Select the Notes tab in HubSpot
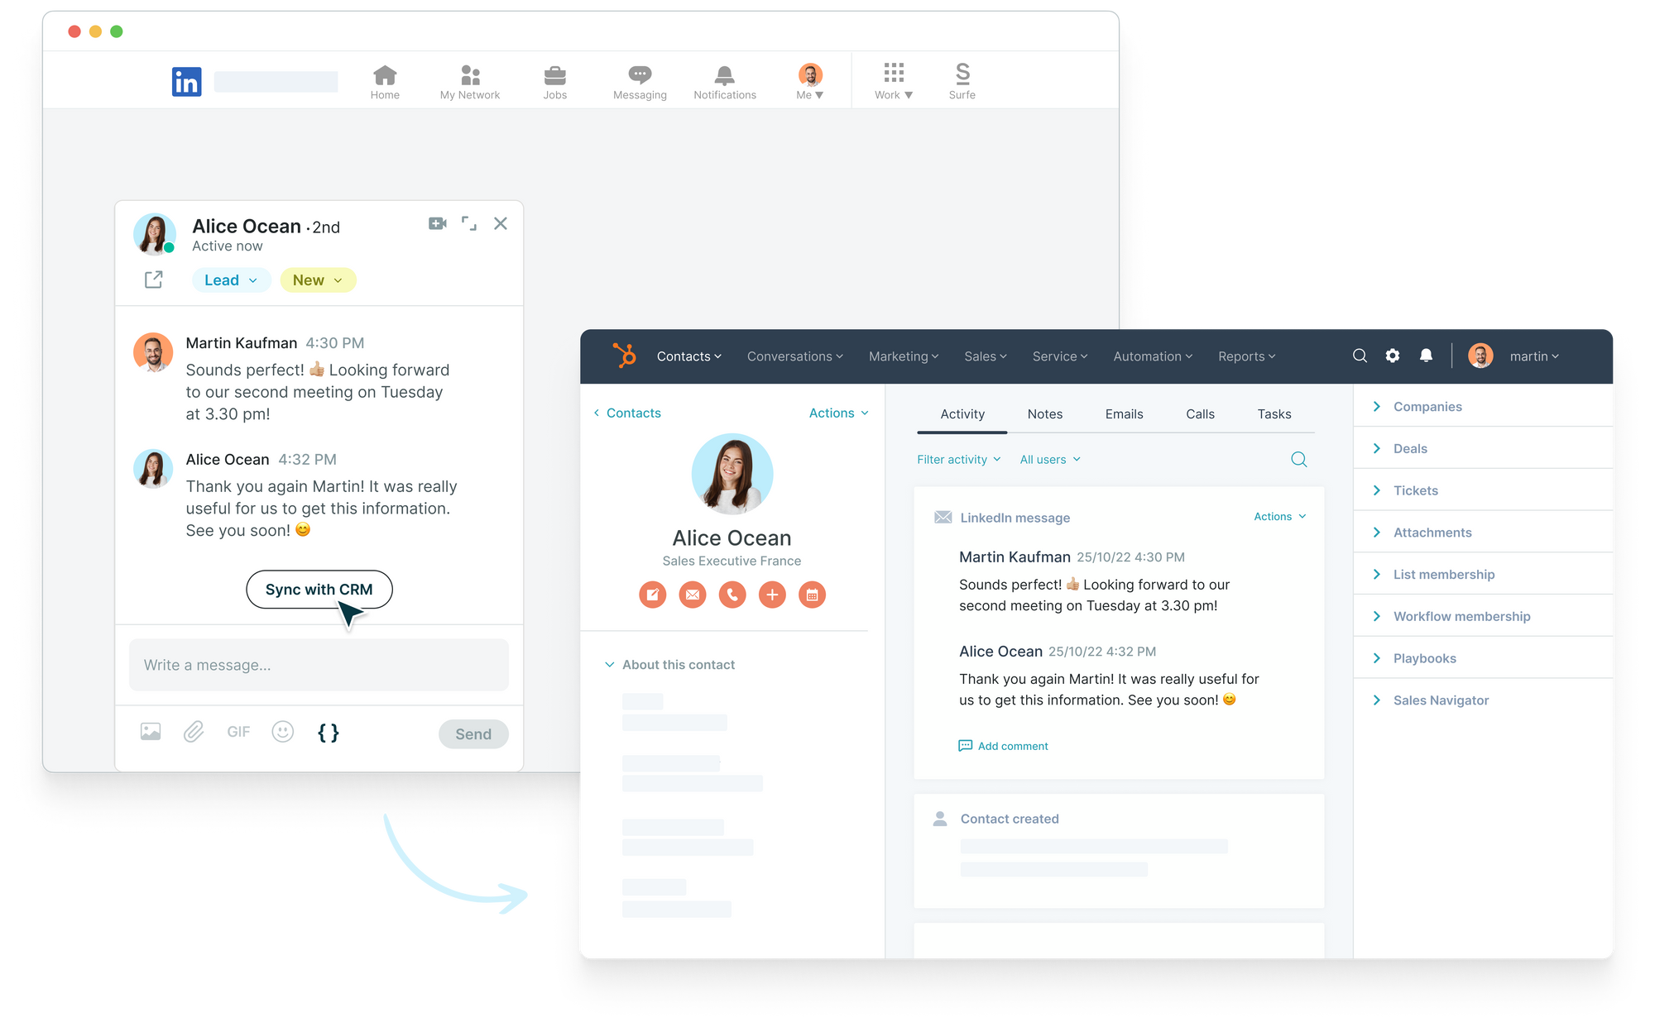The image size is (1655, 1032). [1044, 413]
